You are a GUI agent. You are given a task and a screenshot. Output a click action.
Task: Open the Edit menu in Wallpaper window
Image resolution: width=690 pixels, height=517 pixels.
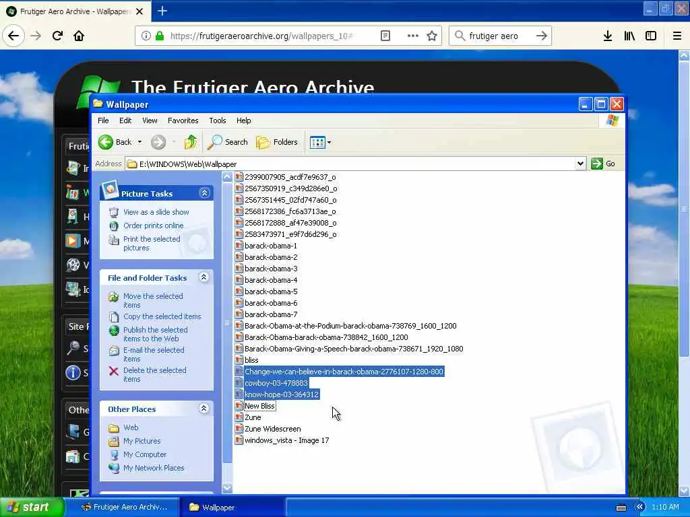[125, 120]
